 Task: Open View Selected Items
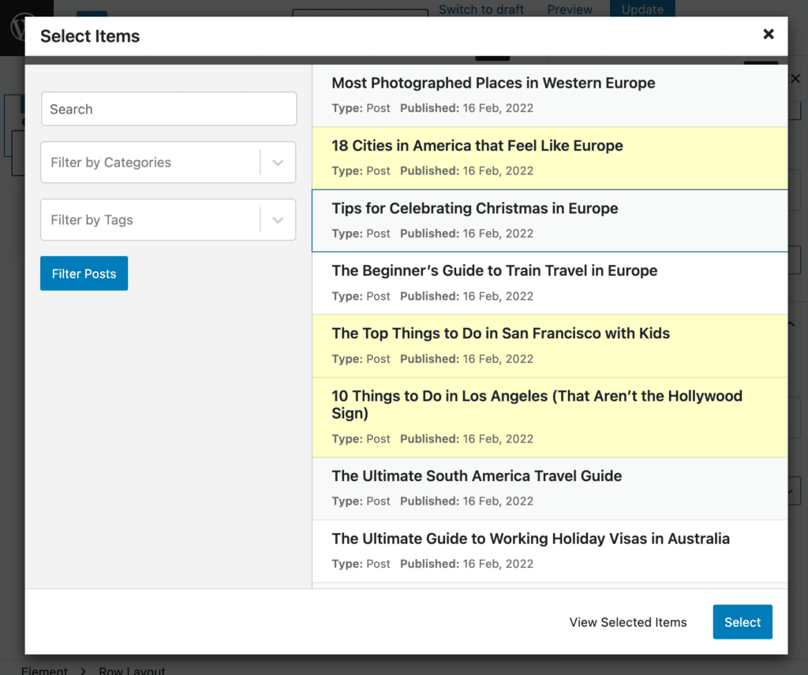pyautogui.click(x=628, y=622)
